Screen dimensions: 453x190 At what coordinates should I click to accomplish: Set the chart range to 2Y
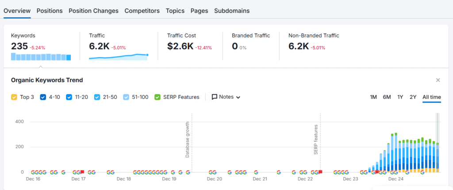(x=413, y=97)
